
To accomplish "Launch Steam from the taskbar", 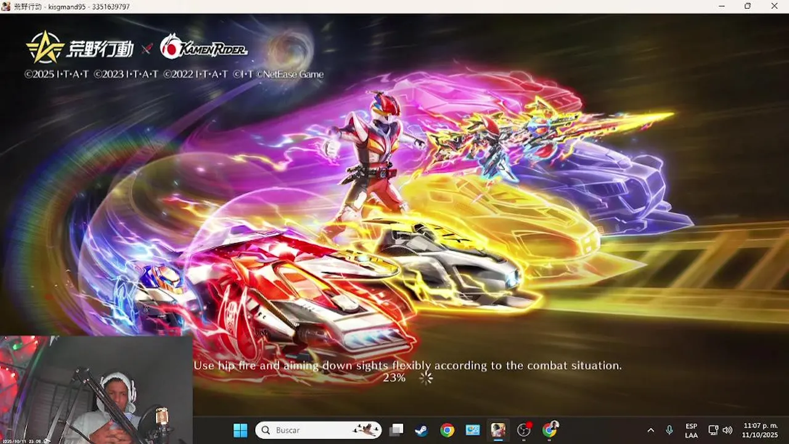I will click(x=422, y=430).
